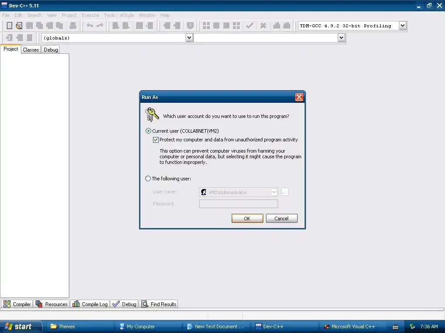The width and height of the screenshot is (445, 333).
Task: Switch to Microsoft Visual C++ taskbar item
Action: pyautogui.click(x=353, y=326)
